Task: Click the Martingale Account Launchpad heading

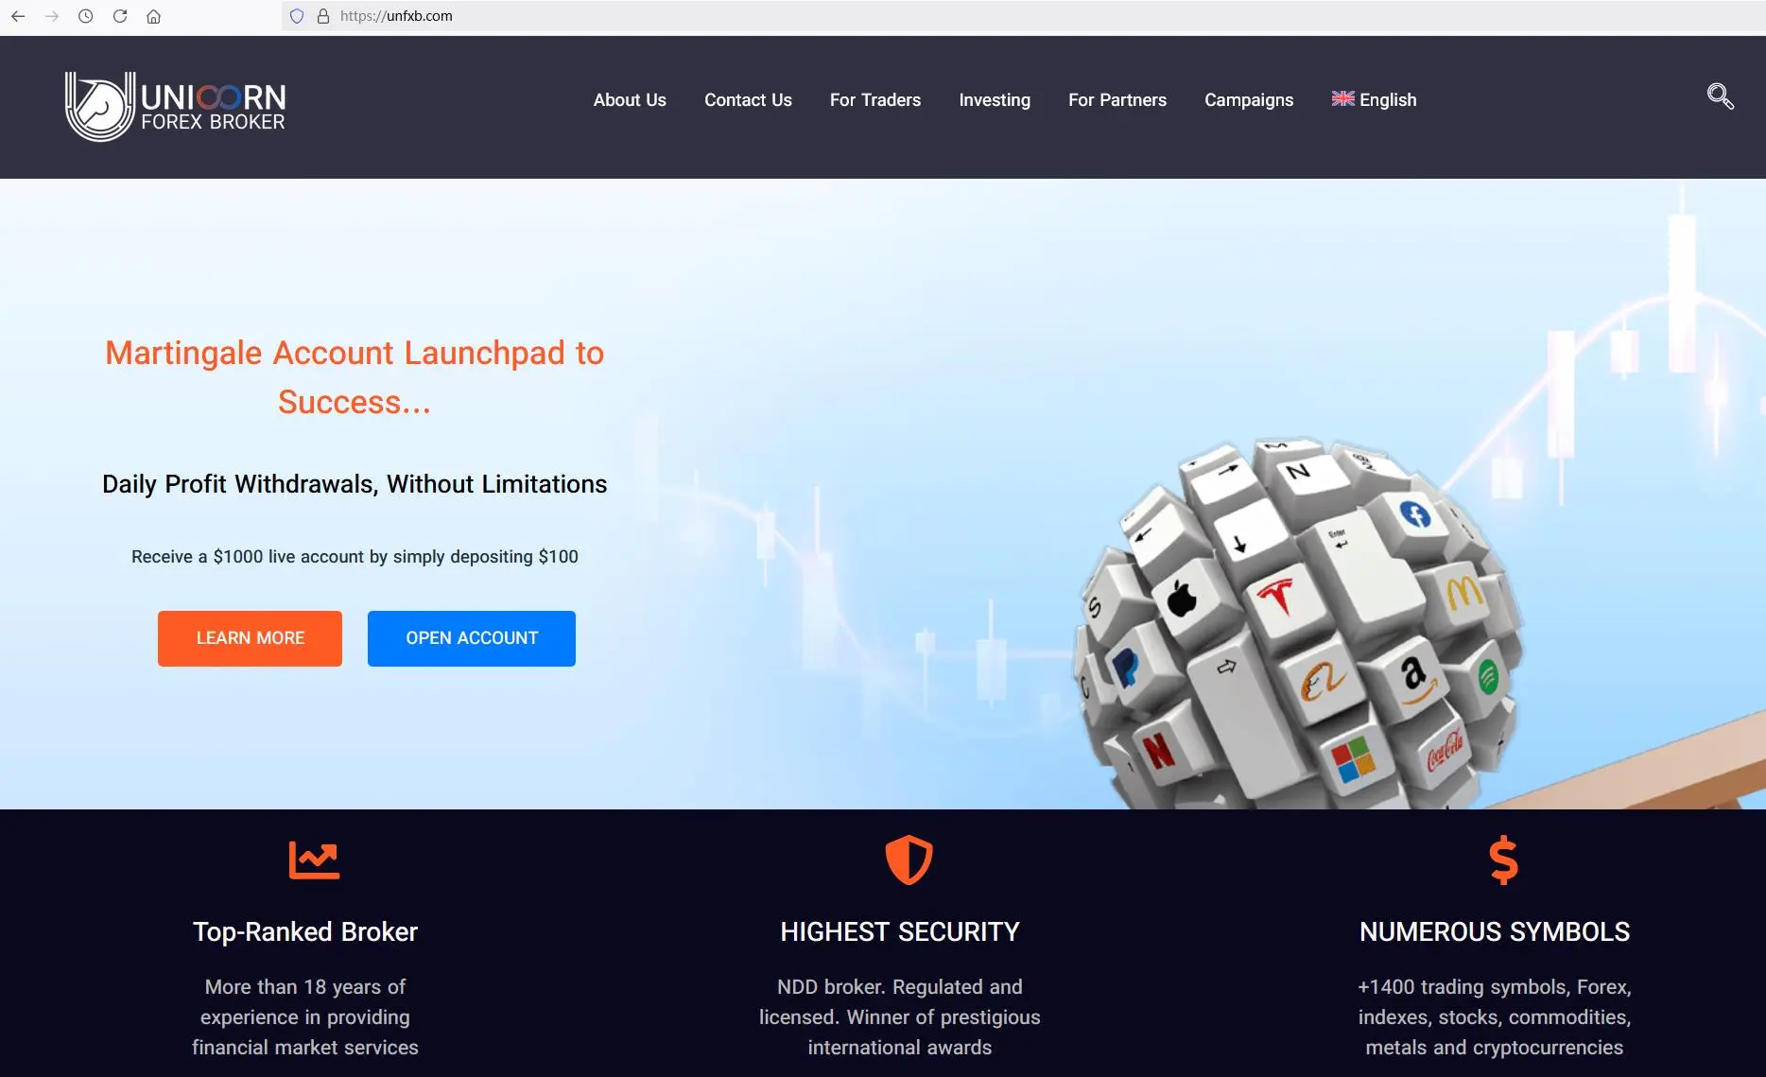Action: pos(355,377)
